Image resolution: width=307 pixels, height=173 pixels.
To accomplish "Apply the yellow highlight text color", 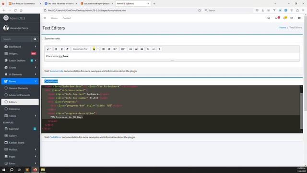I will 94,49.
